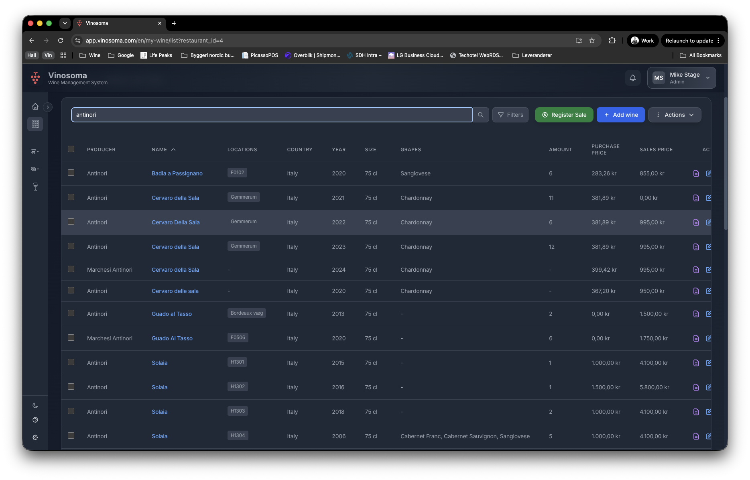
Task: Check the Cervaro delle sala 2020 checkbox
Action: point(71,291)
